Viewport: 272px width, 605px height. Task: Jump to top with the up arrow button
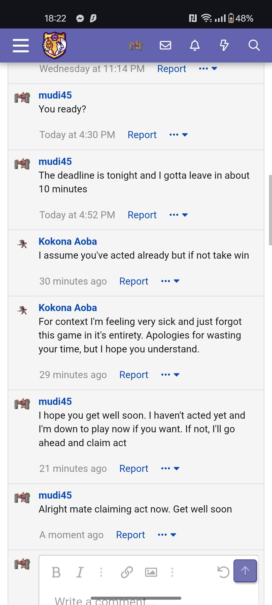coord(245,571)
